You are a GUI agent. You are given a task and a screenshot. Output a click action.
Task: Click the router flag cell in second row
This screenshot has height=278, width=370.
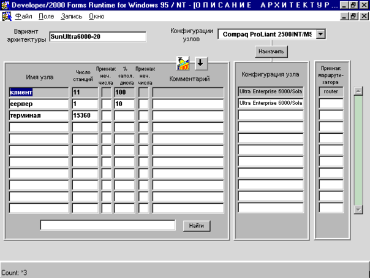pos(331,103)
